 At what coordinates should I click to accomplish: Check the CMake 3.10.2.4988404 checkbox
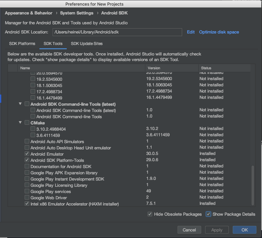point(33,129)
